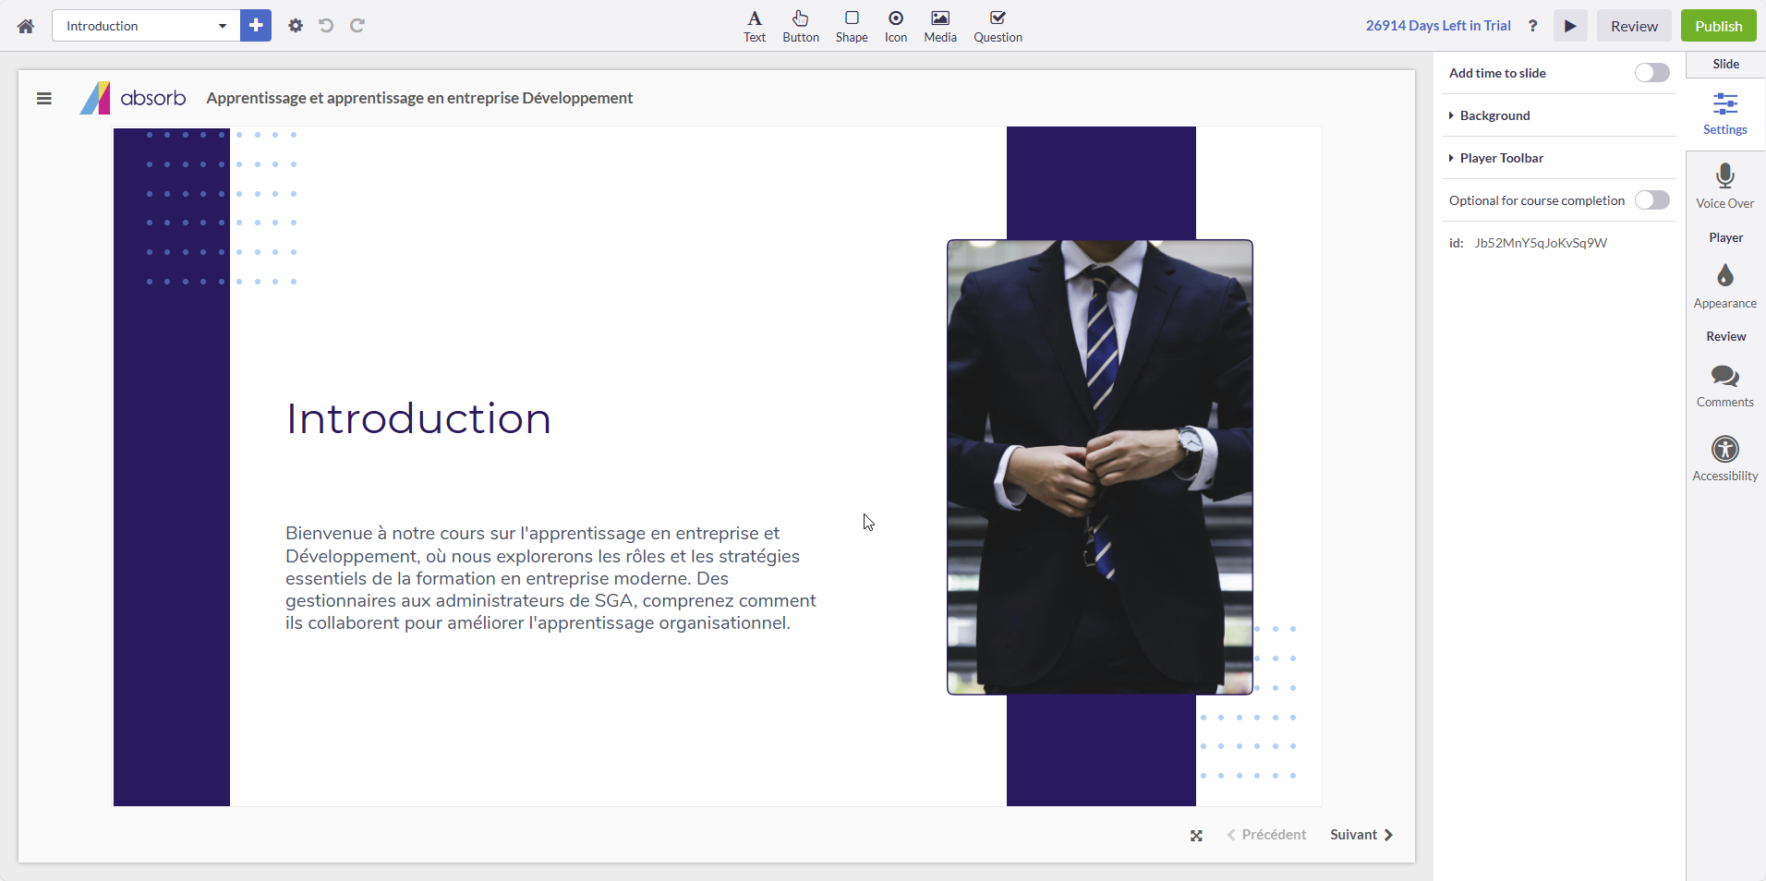
Task: Select the Bienvenue paragraph text block
Action: [551, 578]
